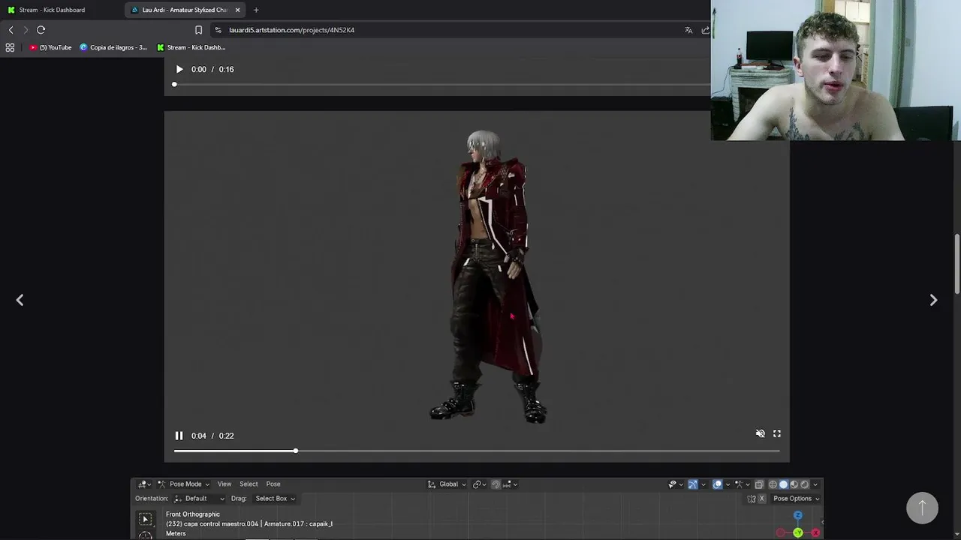Click the green Y axis gizmo
The height and width of the screenshot is (540, 961).
pyautogui.click(x=798, y=532)
